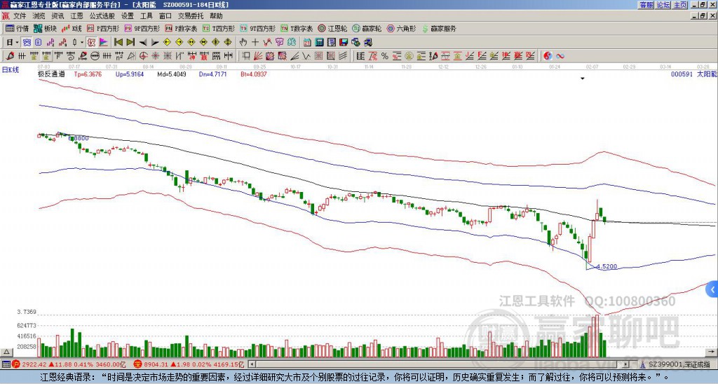Open the T数字表 time table
718x384 pixels.
click(297, 28)
